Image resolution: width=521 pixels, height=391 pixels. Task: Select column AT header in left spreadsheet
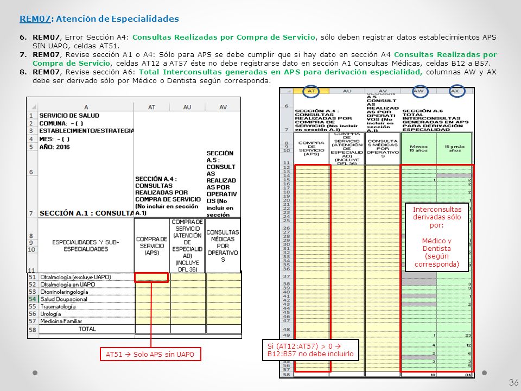tap(151, 107)
